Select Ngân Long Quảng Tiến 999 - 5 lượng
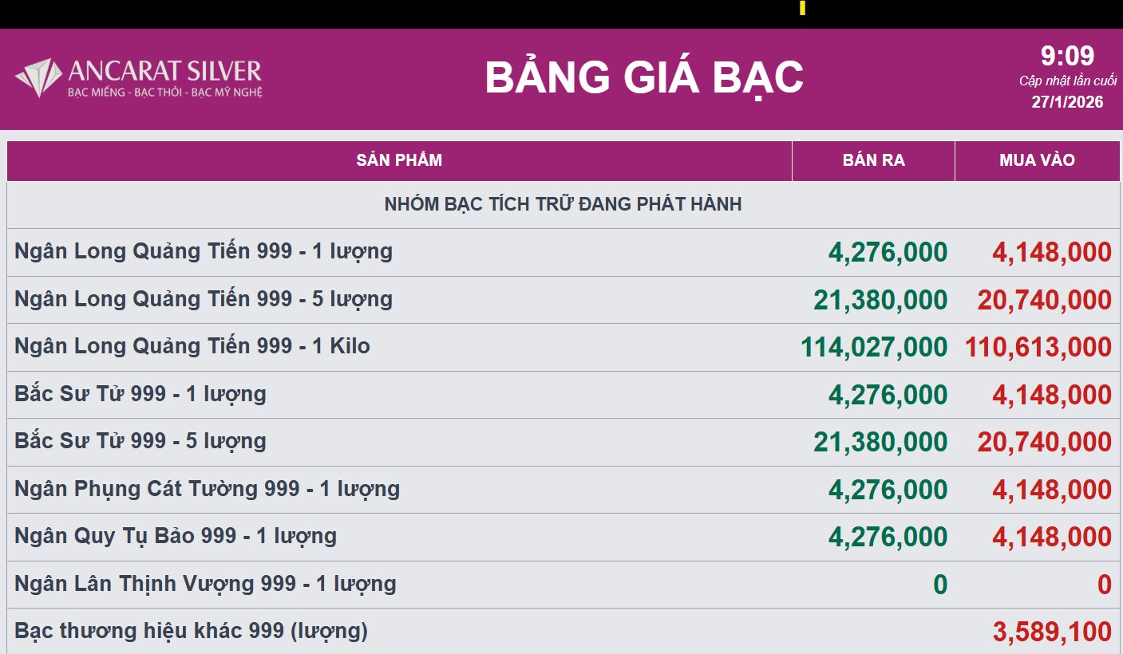1123x654 pixels. click(x=204, y=299)
